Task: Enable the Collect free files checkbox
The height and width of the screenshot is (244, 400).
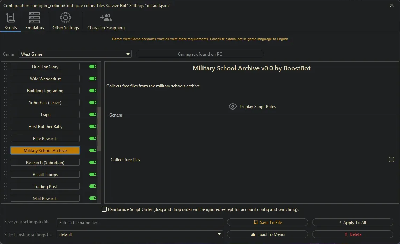Action: pyautogui.click(x=391, y=159)
